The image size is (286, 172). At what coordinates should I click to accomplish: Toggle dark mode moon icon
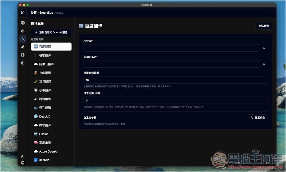click(x=23, y=157)
